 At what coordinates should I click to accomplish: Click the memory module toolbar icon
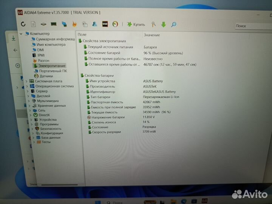54,24
